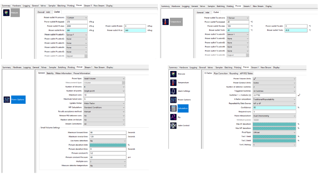Open the Ptp density icon
This screenshot has height=177, width=319.
pos(173,117)
